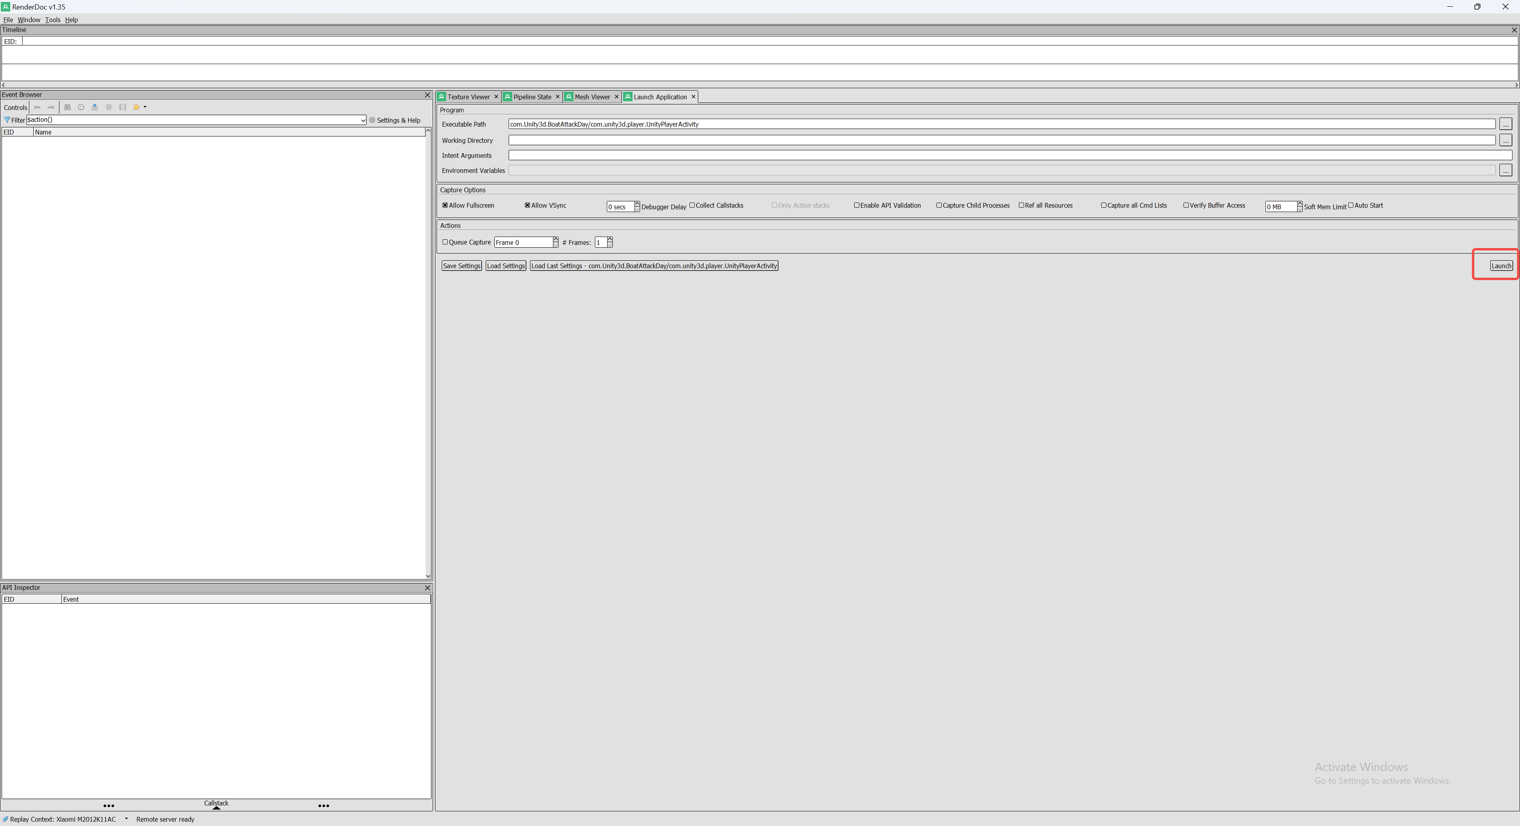1520x826 pixels.
Task: Click the gear Settings & Help icon
Action: pyautogui.click(x=372, y=120)
